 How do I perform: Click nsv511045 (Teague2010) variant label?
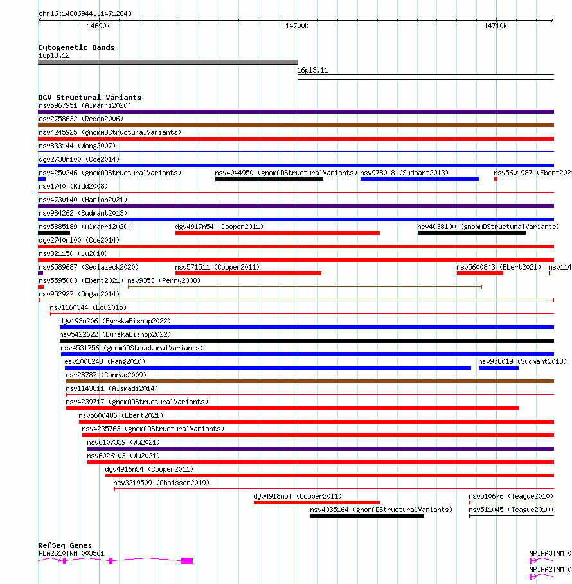(x=511, y=510)
